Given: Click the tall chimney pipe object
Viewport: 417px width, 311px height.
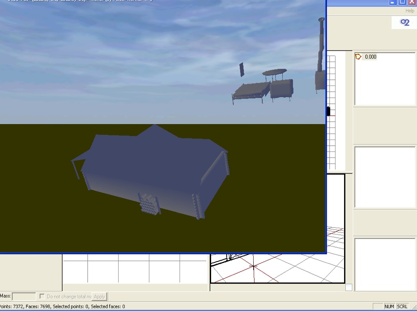Looking at the screenshot, I should point(321,52).
